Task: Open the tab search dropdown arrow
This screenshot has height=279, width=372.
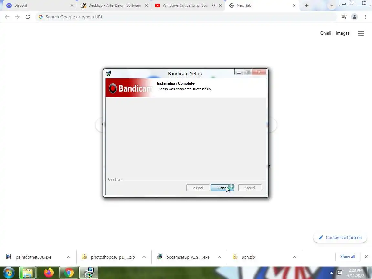Action: click(331, 5)
